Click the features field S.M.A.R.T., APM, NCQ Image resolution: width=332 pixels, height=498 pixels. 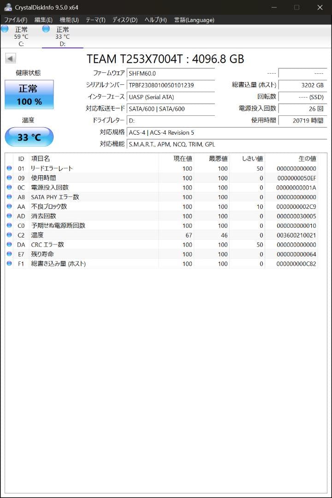coord(227,144)
